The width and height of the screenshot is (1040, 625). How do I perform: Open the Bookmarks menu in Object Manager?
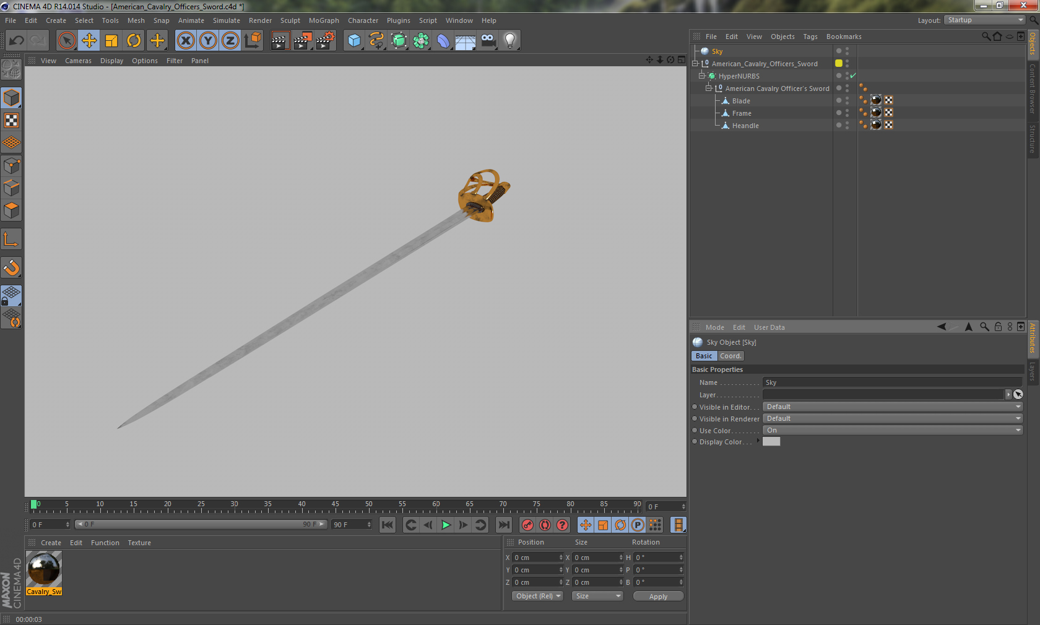[x=844, y=37]
